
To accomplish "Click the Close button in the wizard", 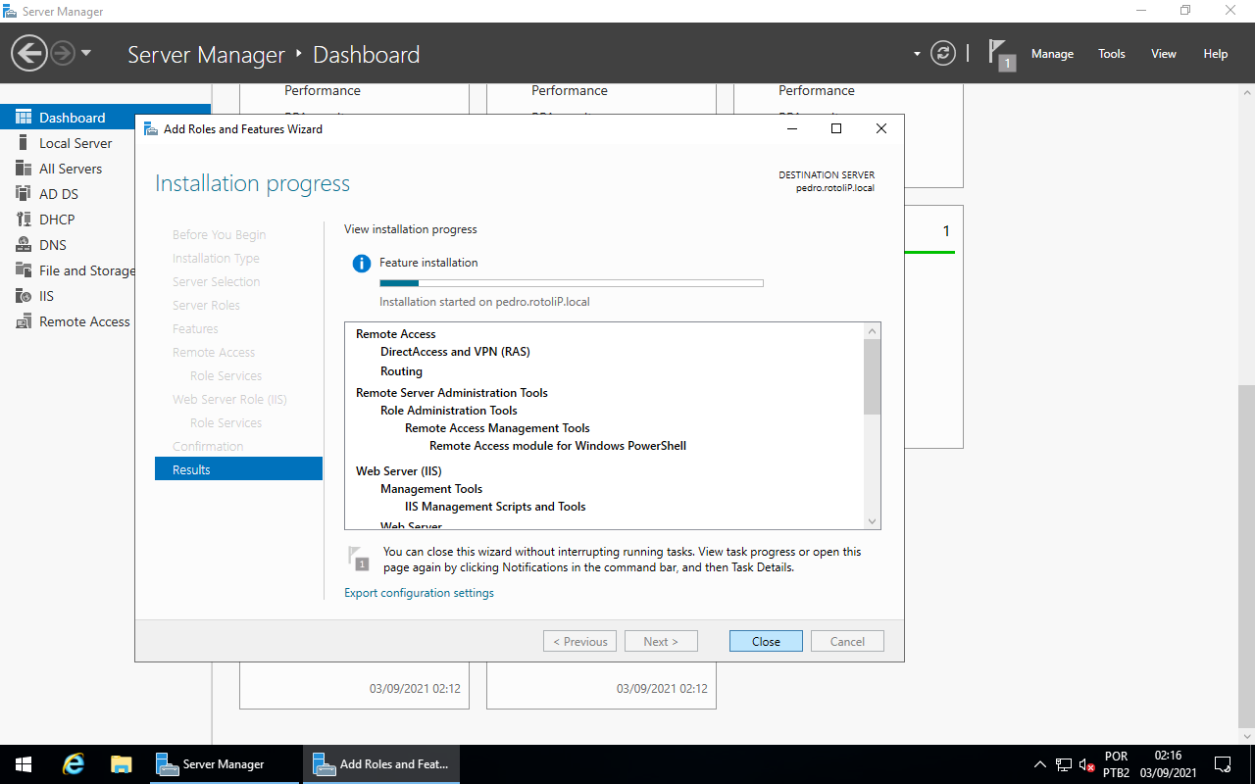I will coord(766,641).
